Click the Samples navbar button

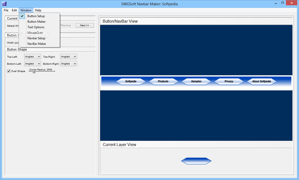[196, 81]
